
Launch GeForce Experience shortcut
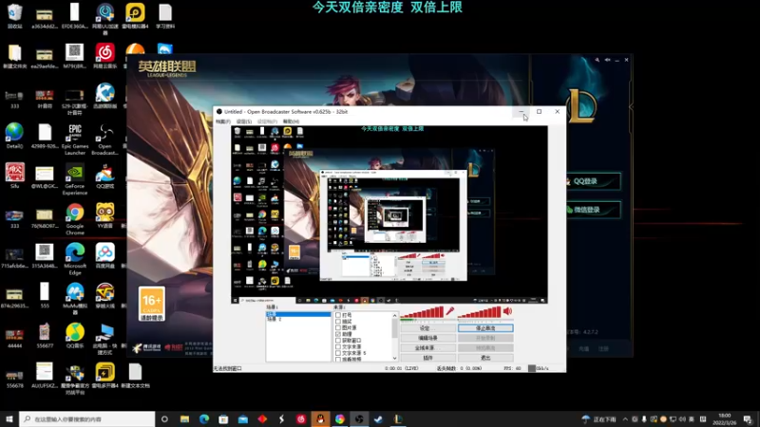tap(75, 179)
